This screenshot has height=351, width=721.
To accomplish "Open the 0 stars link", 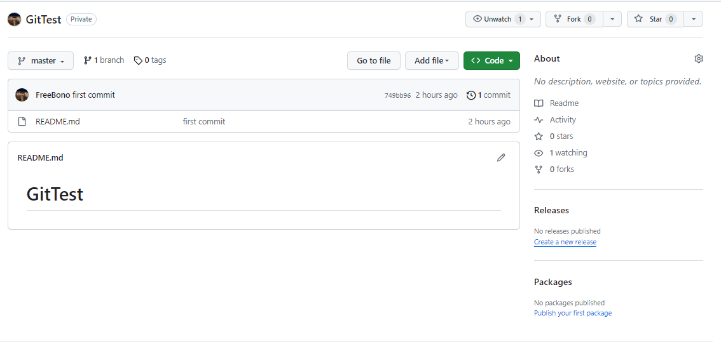I will pyautogui.click(x=554, y=136).
